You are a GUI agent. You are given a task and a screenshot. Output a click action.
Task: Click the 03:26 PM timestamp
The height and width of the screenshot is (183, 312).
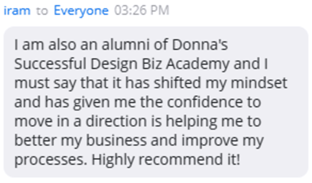[x=141, y=11]
